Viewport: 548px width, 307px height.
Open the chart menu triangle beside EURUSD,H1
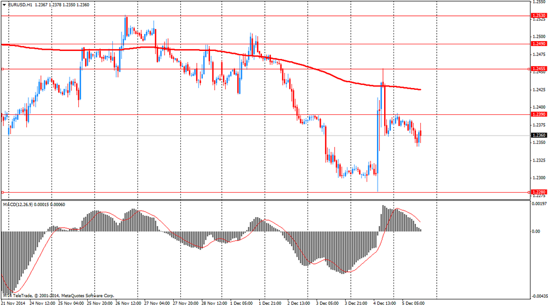click(4, 5)
